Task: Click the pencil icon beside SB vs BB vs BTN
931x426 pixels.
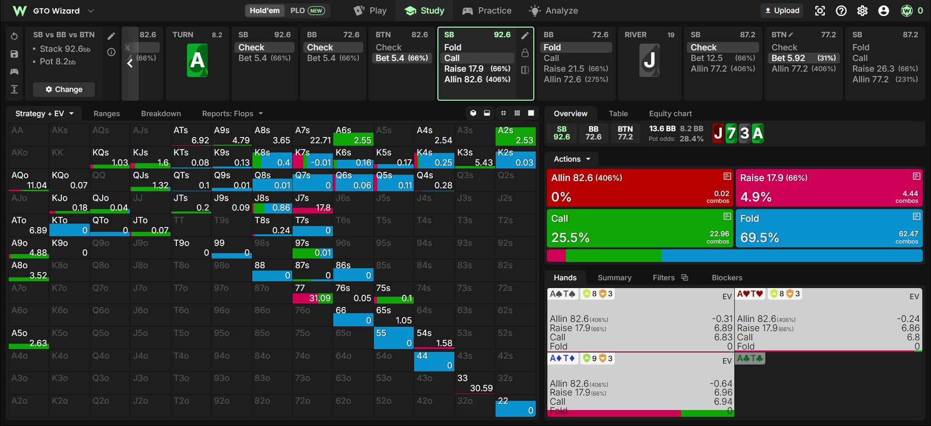Action: tap(111, 36)
